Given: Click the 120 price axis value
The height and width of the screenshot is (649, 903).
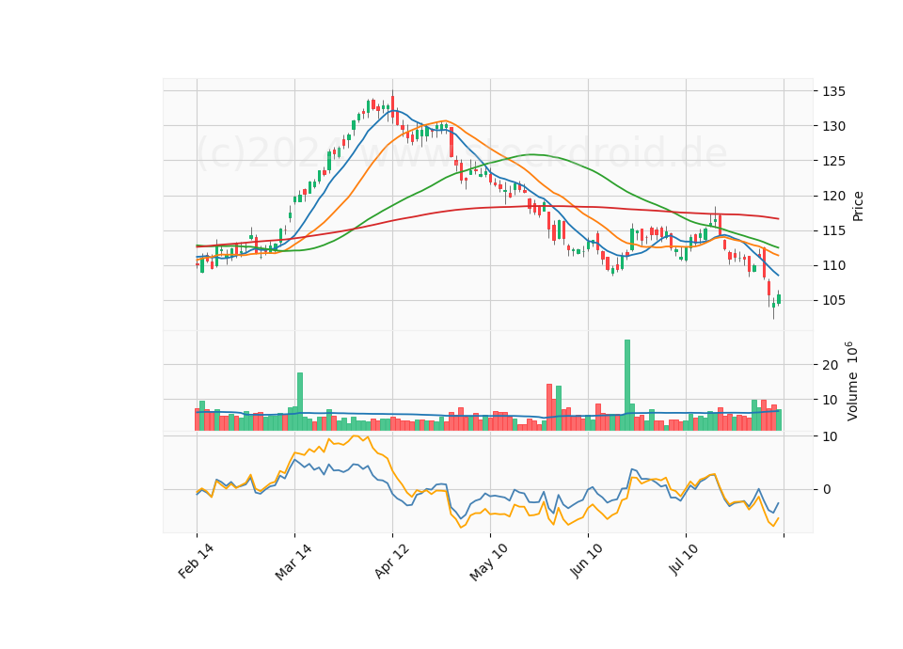Looking at the screenshot, I should click(x=833, y=197).
